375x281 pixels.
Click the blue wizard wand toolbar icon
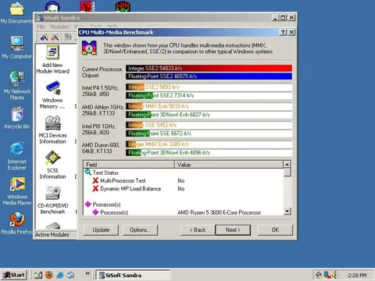[x=44, y=37]
